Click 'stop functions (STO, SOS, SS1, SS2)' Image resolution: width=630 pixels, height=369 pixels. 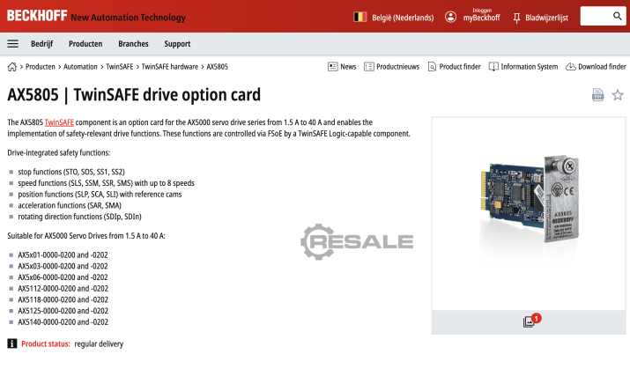pos(71,172)
